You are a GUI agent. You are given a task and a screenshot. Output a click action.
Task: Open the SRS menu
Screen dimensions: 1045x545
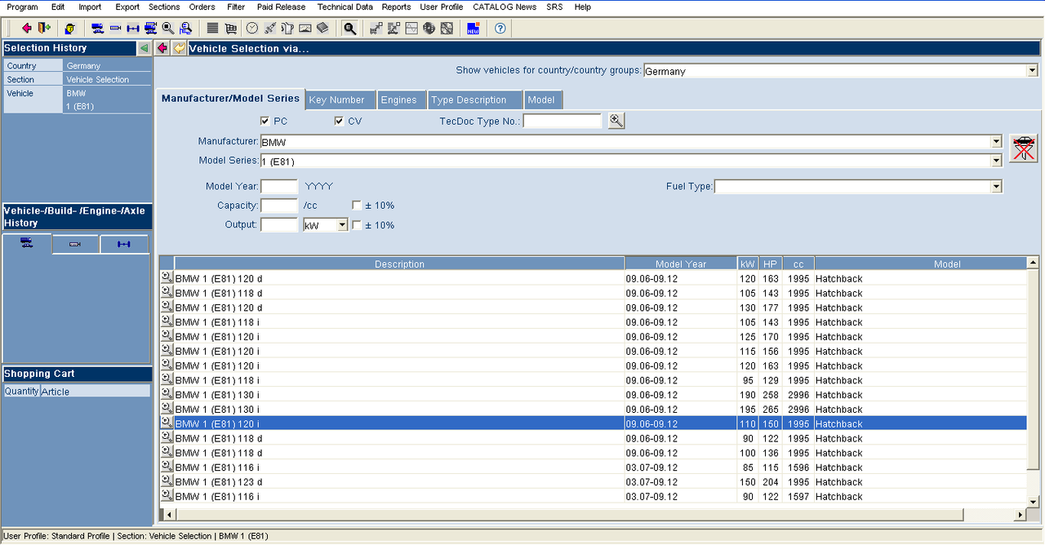554,7
